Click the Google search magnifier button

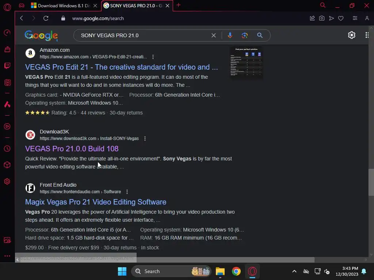tap(260, 35)
